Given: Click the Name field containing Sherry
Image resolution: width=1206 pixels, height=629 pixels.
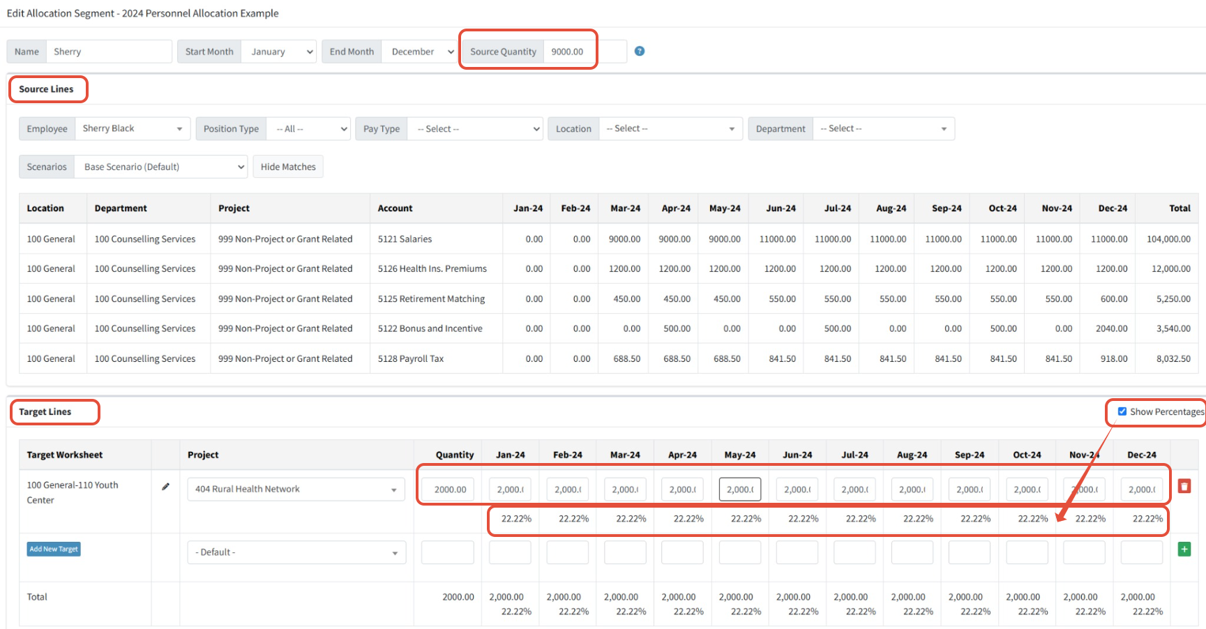Looking at the screenshot, I should click(x=109, y=52).
